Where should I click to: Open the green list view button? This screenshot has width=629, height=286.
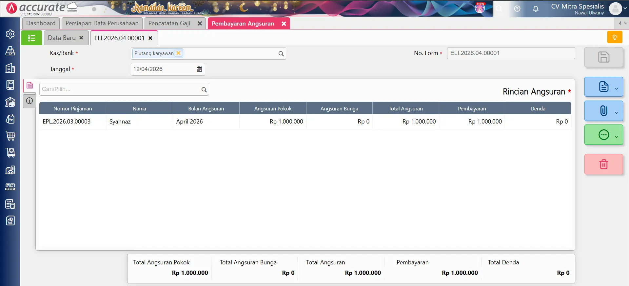[x=31, y=38]
